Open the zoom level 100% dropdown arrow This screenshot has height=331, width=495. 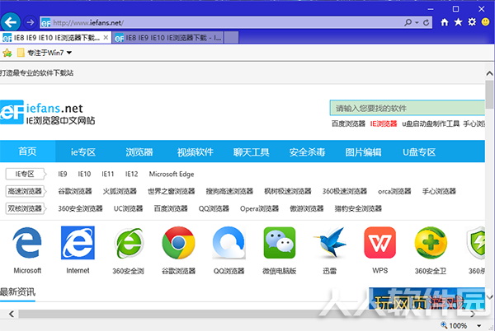[478, 325]
